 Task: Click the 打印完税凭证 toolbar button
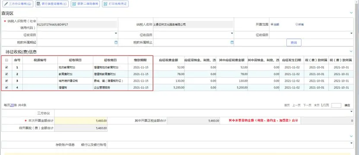click(115, 4)
